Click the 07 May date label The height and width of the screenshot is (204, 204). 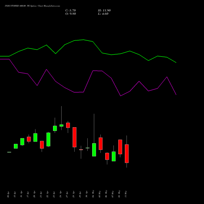click(113, 194)
